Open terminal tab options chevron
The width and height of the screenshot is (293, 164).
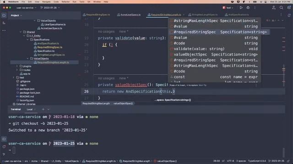49,109
